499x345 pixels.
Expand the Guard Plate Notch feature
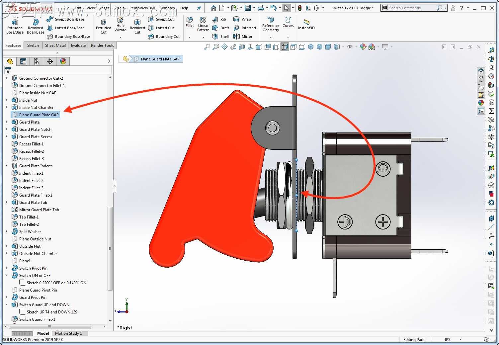pyautogui.click(x=7, y=129)
